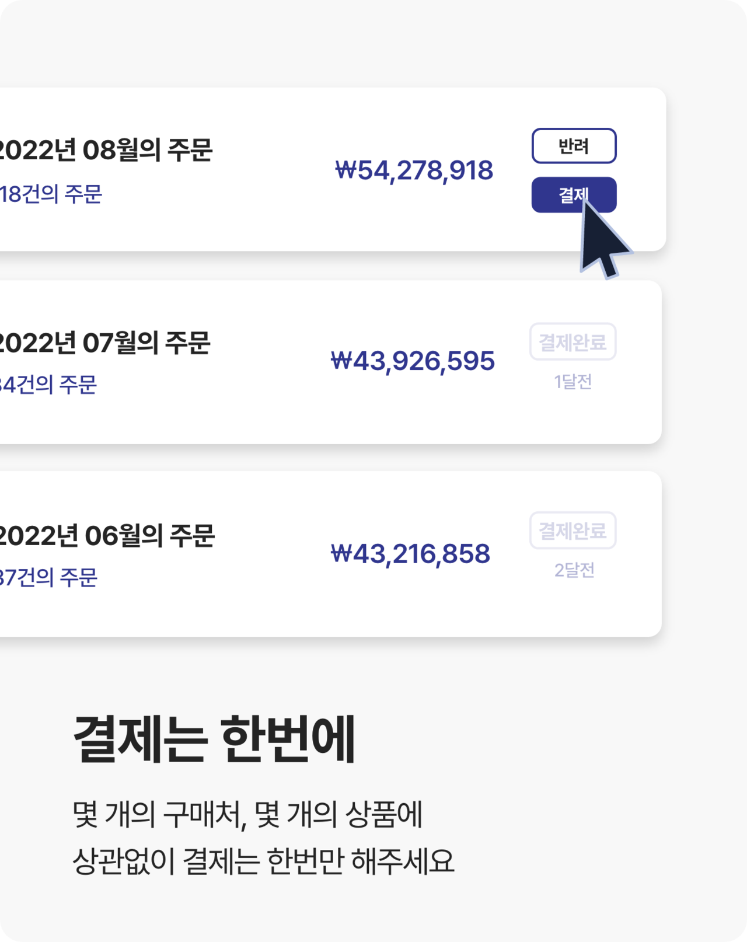Click the ₩54,278,918 amount
The height and width of the screenshot is (942, 747).
tap(414, 170)
